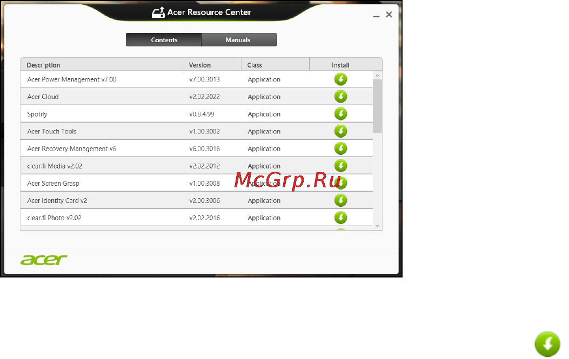Click the Install column header
The width and height of the screenshot is (569, 359).
(345, 65)
